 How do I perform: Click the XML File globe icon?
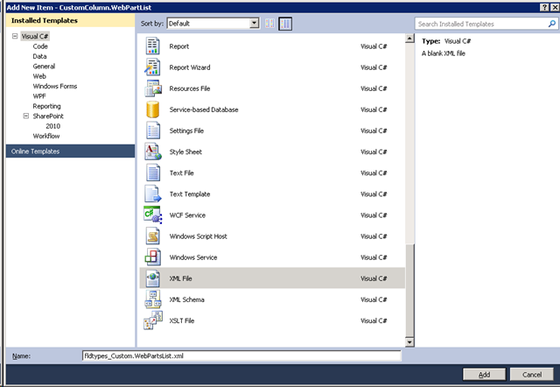tap(153, 278)
